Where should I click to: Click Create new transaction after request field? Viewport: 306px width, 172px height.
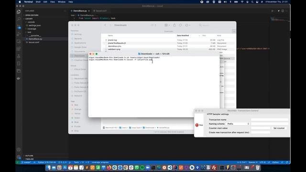click(260, 132)
